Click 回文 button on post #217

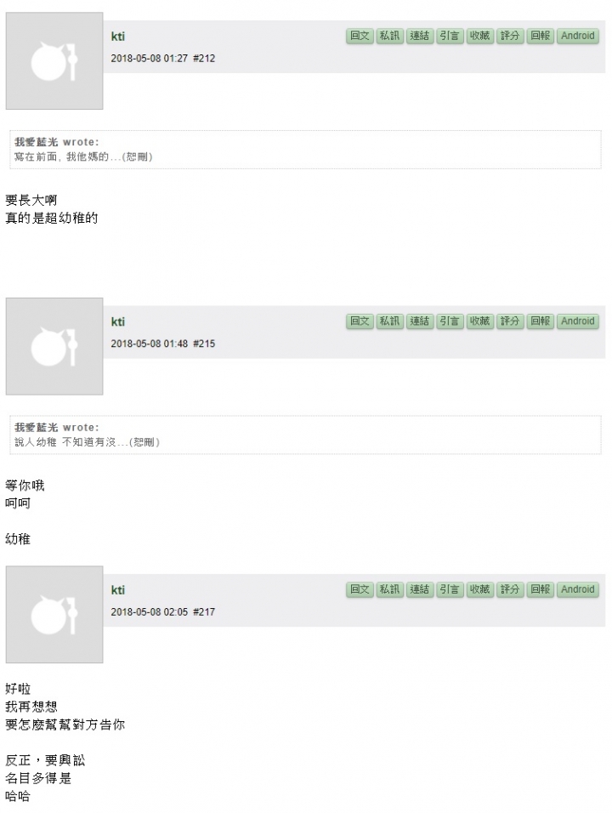click(360, 589)
